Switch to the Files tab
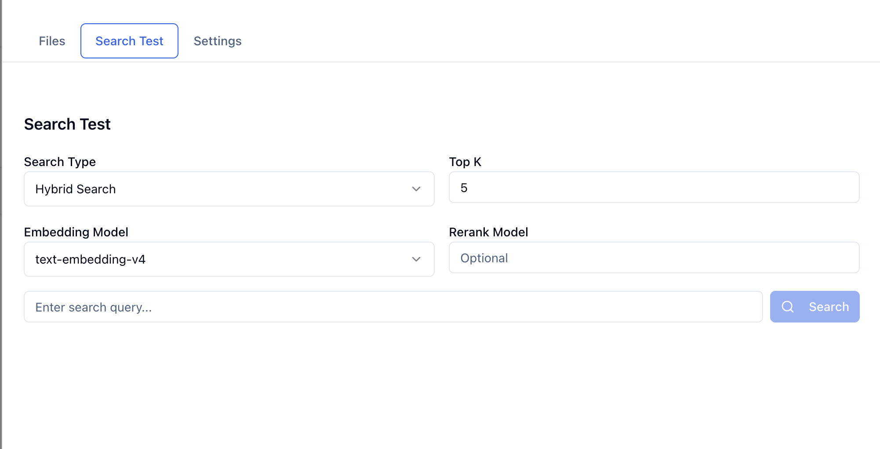This screenshot has height=449, width=880. point(52,41)
